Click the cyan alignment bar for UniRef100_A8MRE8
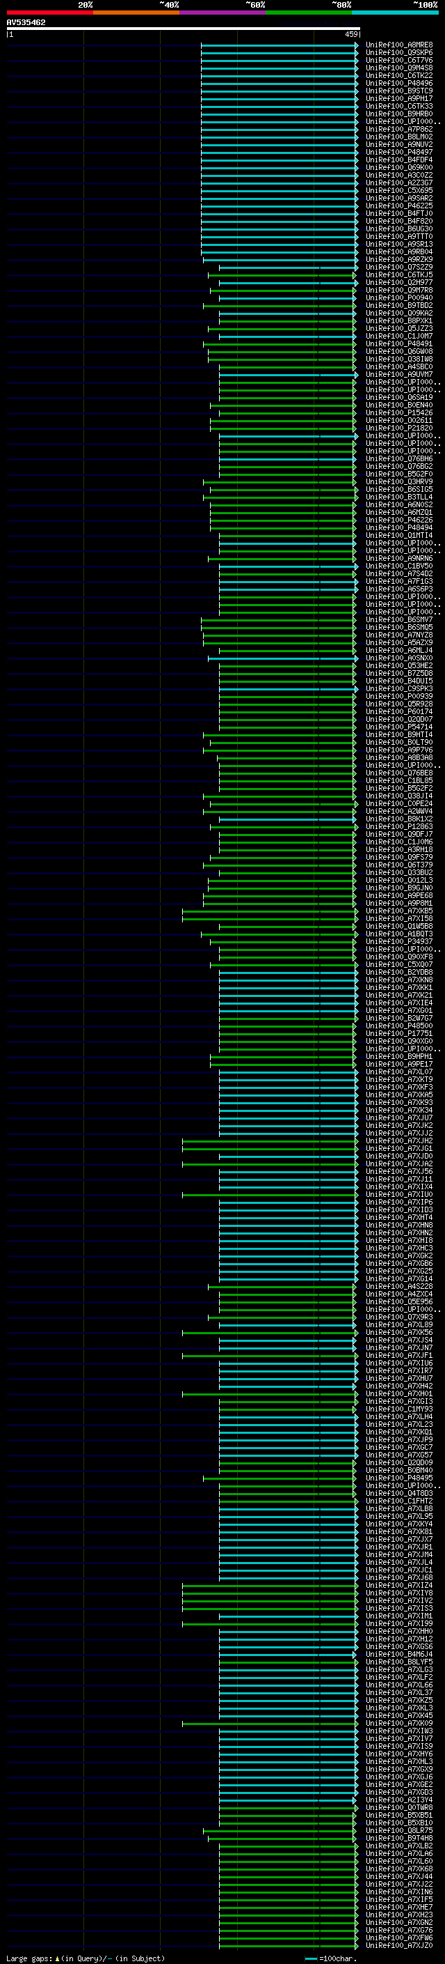Screen dimensions: 445x1964 [280, 45]
